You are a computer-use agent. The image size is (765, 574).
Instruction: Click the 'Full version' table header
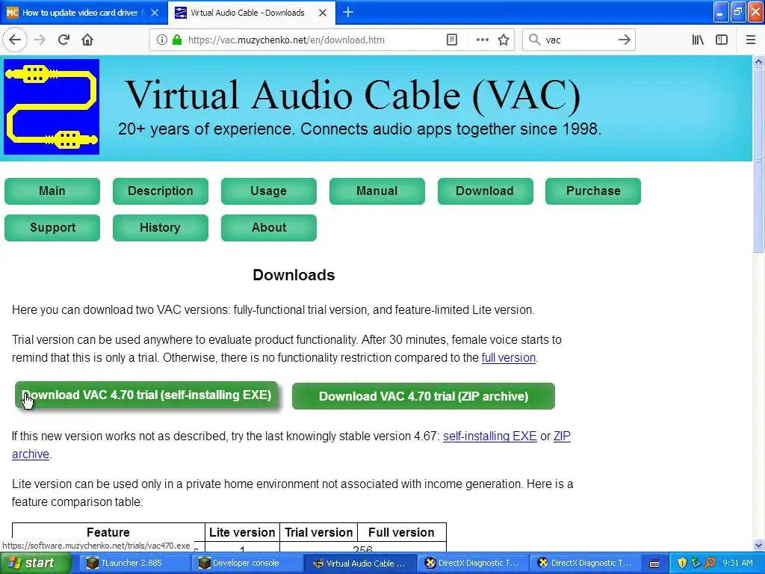pos(401,532)
